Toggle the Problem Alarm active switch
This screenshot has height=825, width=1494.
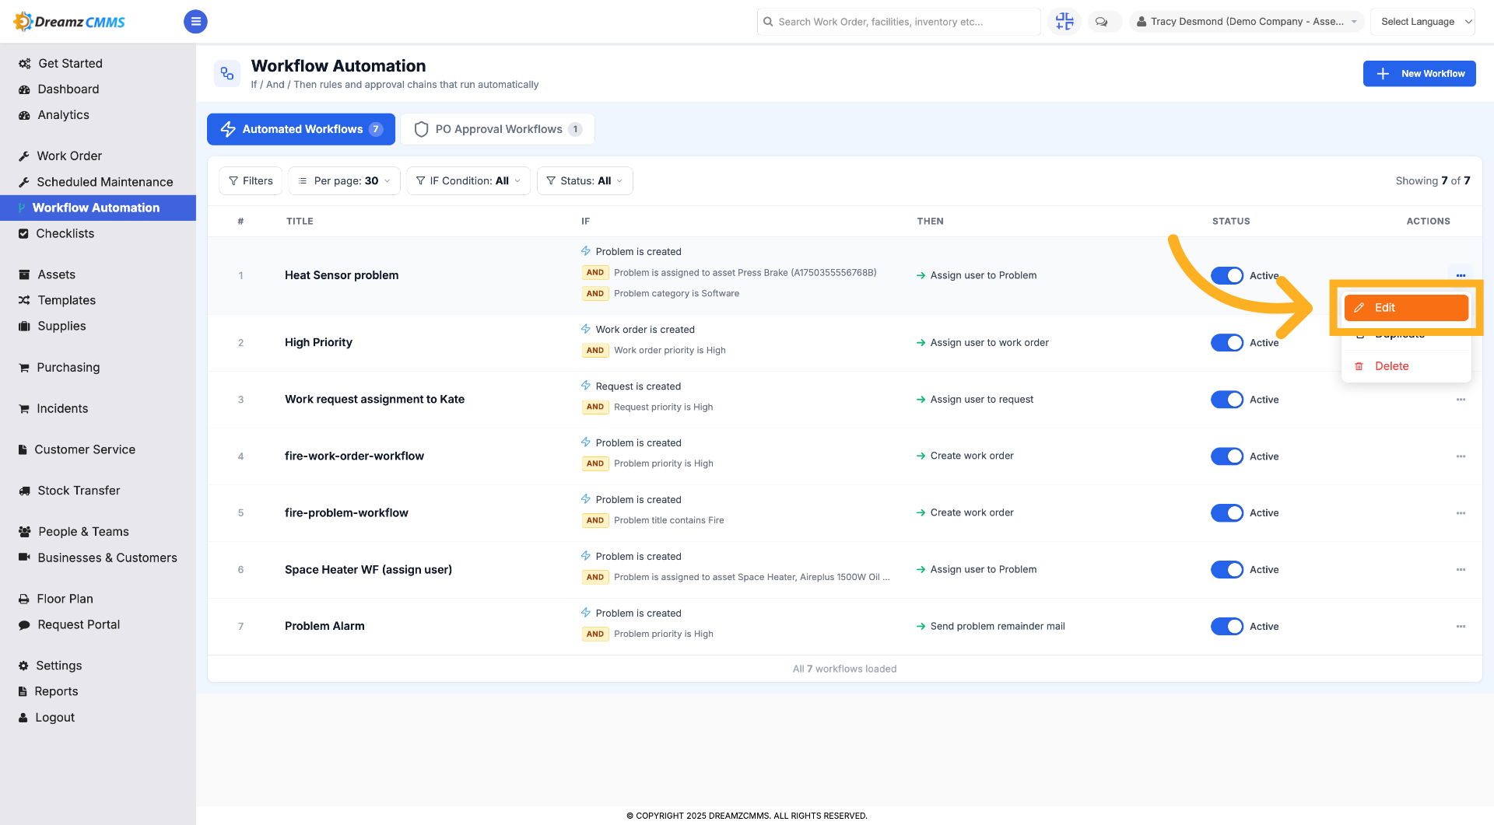1227,627
